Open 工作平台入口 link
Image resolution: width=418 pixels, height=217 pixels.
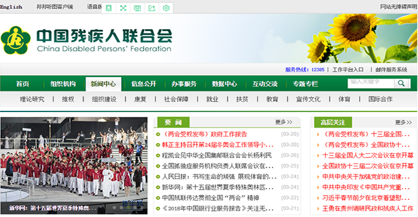click(x=348, y=70)
